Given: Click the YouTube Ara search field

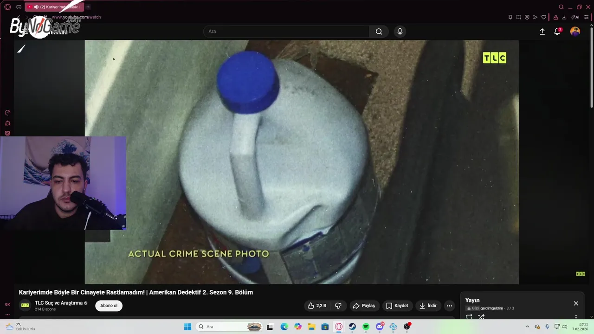Looking at the screenshot, I should tap(286, 32).
